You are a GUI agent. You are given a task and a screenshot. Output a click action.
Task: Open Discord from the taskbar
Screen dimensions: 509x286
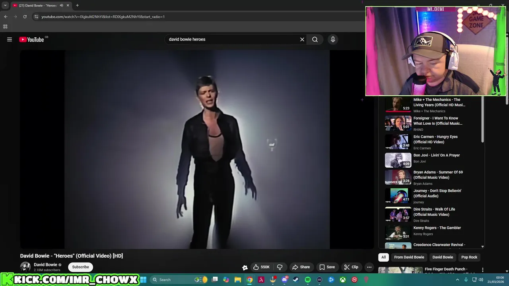284,280
